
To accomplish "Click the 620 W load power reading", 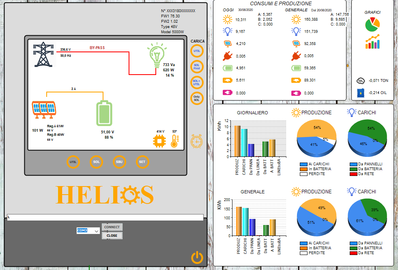I will tap(168, 70).
